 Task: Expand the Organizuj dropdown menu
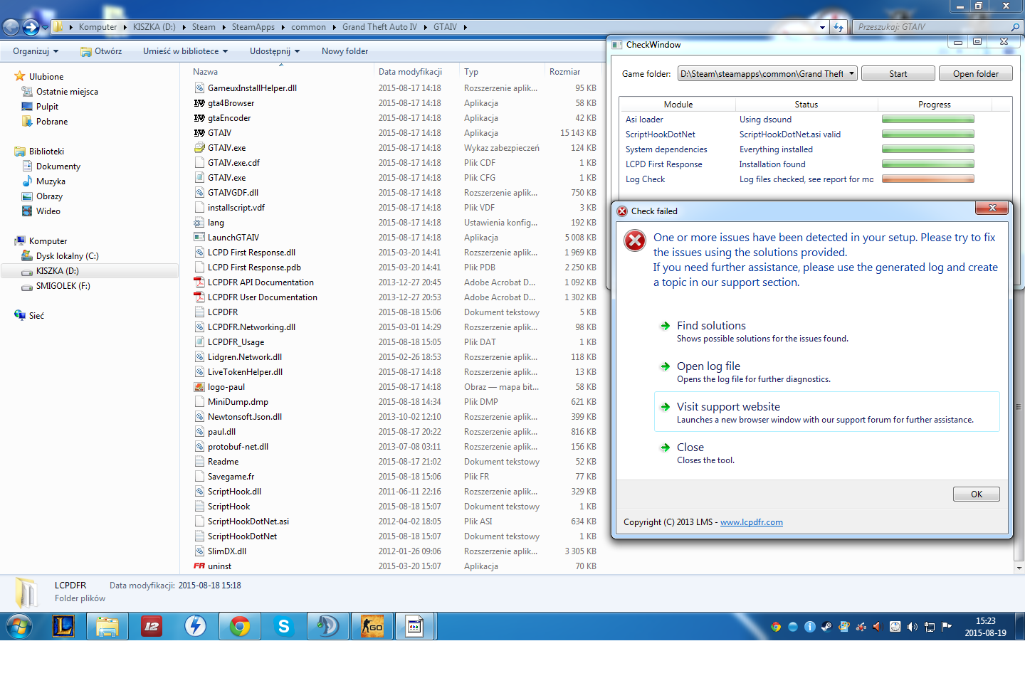pos(36,51)
